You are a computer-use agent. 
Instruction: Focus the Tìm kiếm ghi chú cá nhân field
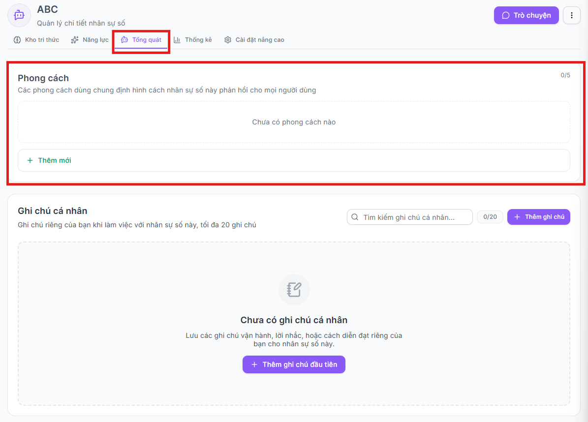[409, 217]
